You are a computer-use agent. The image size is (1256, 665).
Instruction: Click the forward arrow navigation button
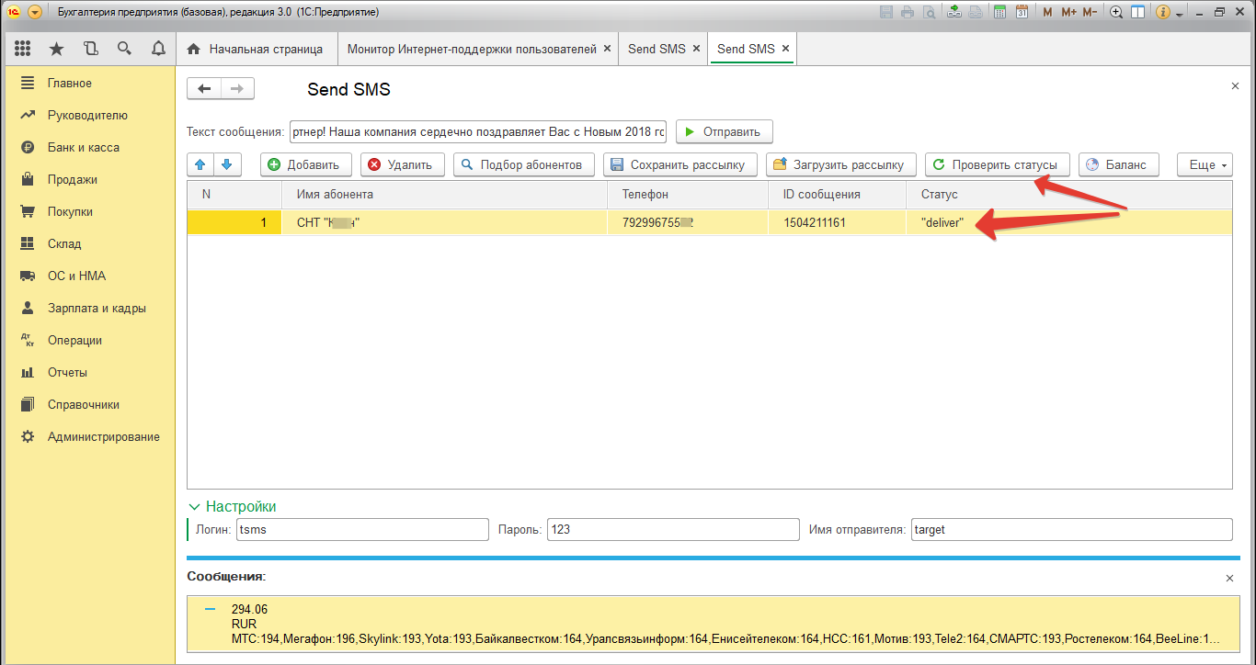(x=237, y=89)
